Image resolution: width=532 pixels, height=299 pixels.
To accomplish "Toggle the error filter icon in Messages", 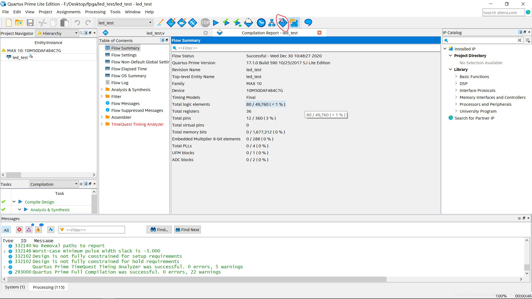I will (19, 229).
